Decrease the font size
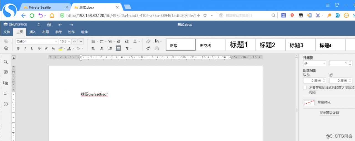The image size is (355, 141). click(x=81, y=41)
